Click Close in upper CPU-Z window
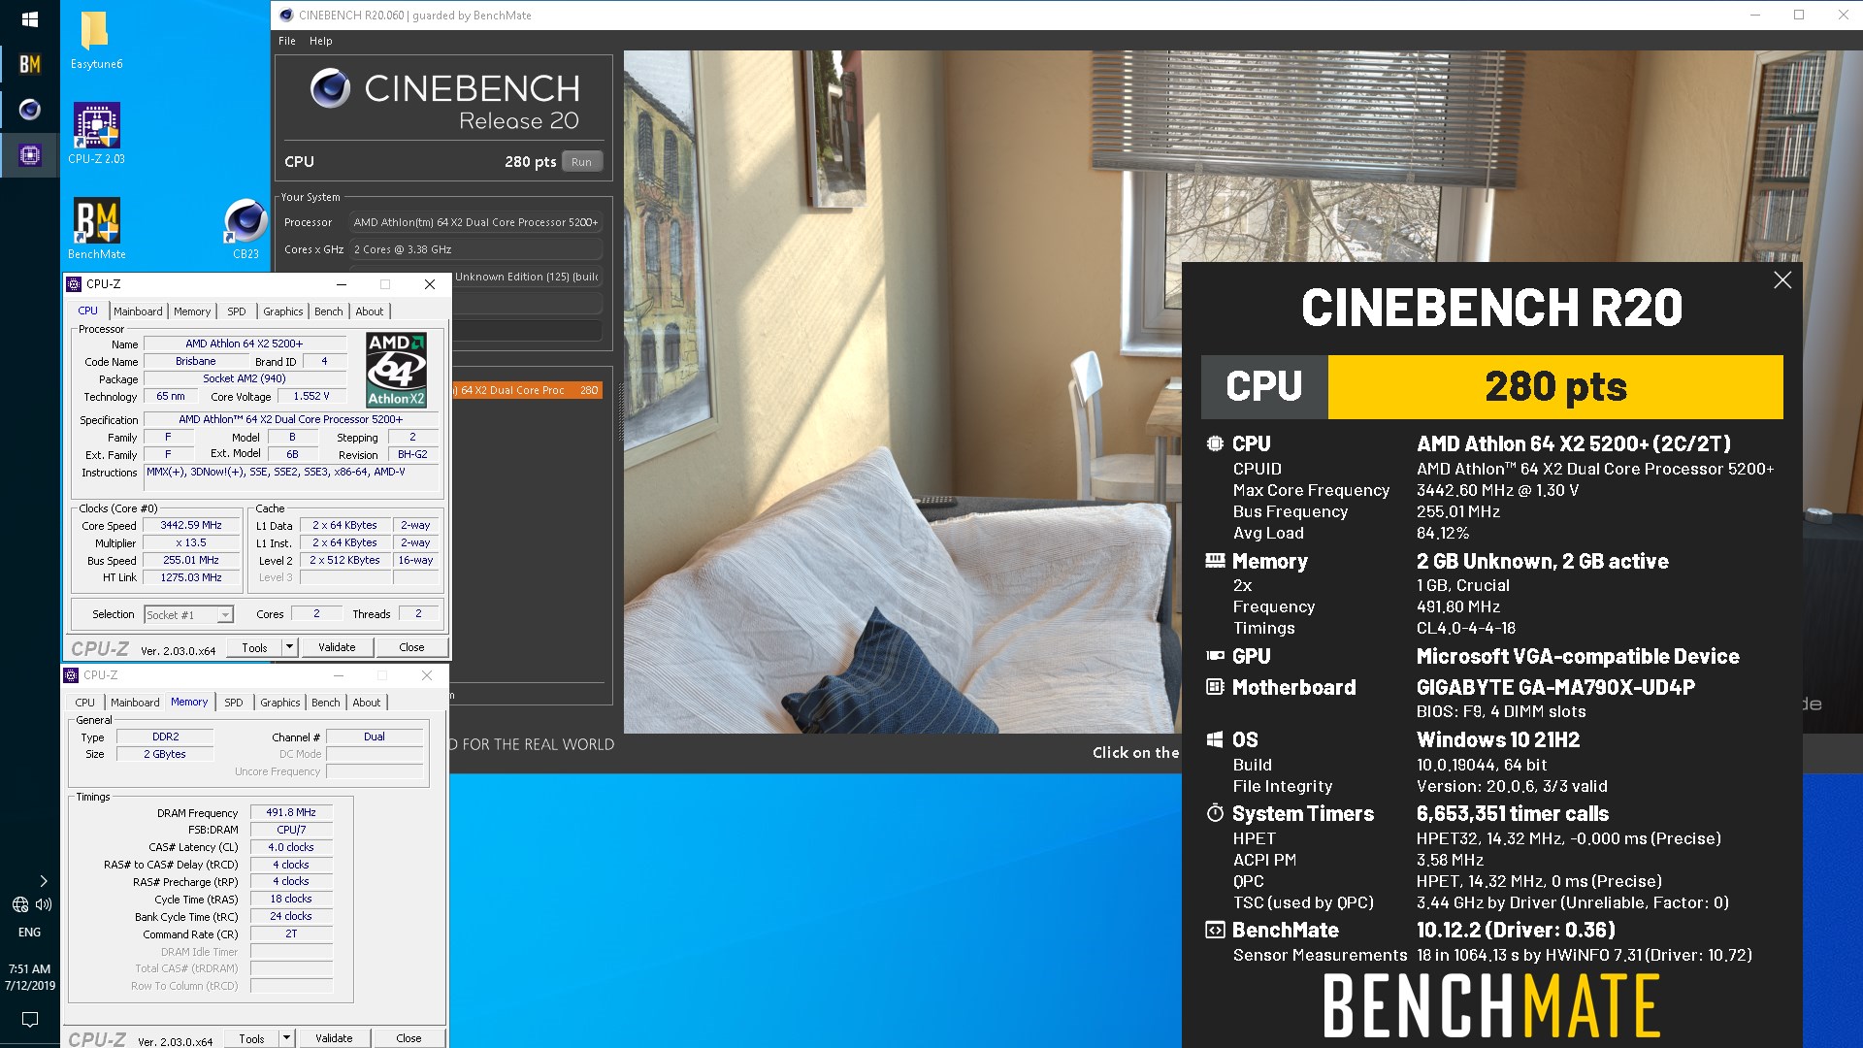1863x1048 pixels. 411,647
